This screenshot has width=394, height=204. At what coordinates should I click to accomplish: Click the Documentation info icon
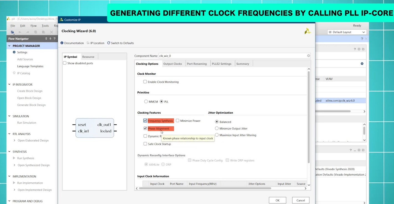pyautogui.click(x=62, y=43)
